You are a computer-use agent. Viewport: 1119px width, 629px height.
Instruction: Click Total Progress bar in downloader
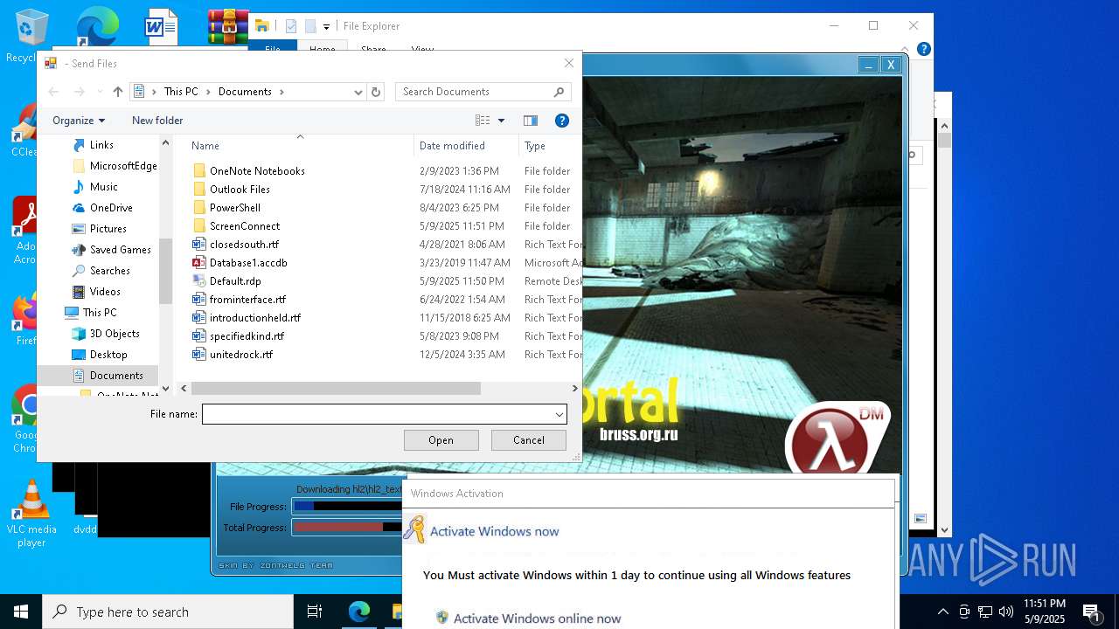347,528
